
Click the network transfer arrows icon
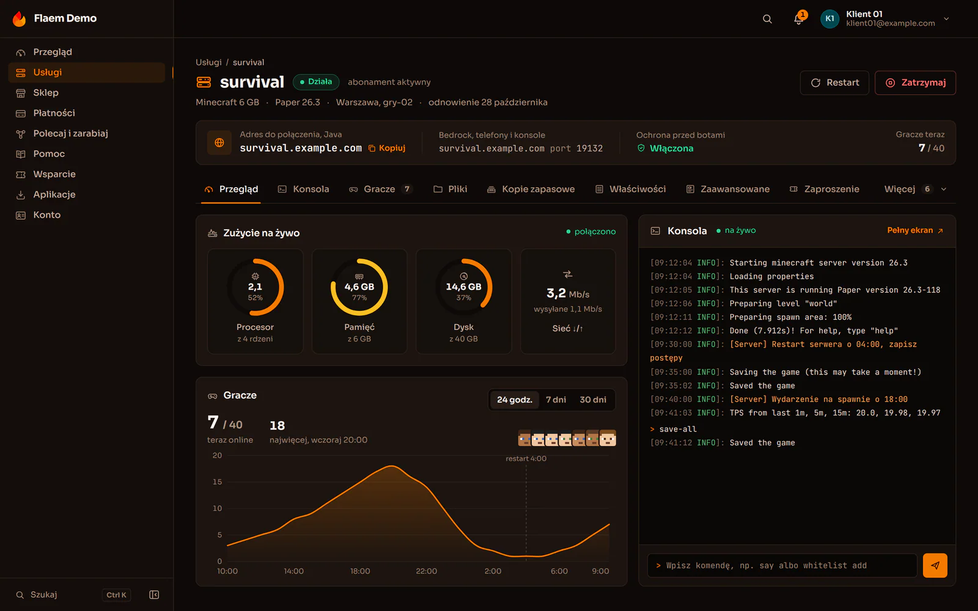[x=568, y=274]
